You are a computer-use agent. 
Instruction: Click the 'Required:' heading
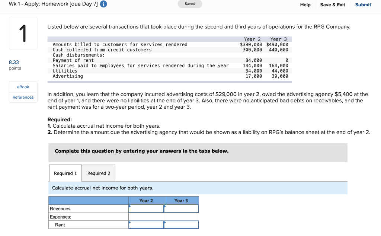click(60, 119)
